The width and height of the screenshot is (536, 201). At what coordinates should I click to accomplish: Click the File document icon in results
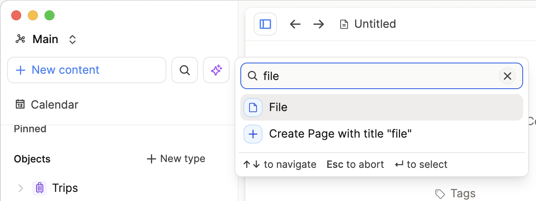pos(253,107)
